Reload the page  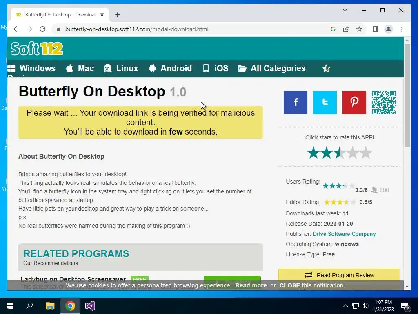(42, 29)
